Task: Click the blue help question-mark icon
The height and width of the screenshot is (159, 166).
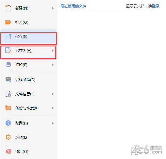Action: point(8,123)
